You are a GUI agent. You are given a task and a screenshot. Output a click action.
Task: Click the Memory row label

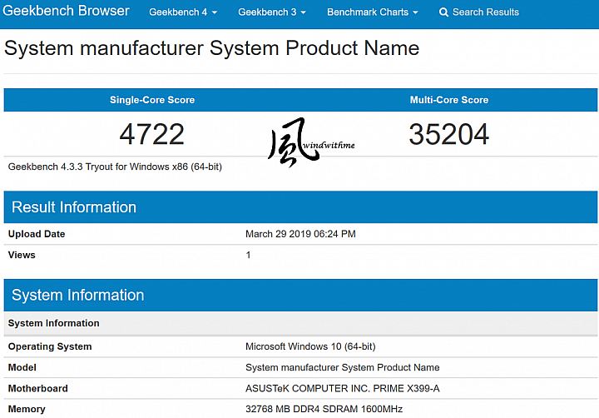(x=27, y=409)
